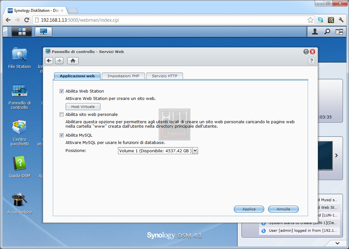349x249 pixels.
Task: Go forward in the control panel window
Action: tap(59, 61)
